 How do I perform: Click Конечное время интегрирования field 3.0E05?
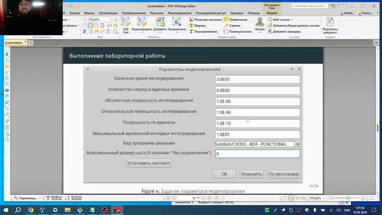(257, 79)
